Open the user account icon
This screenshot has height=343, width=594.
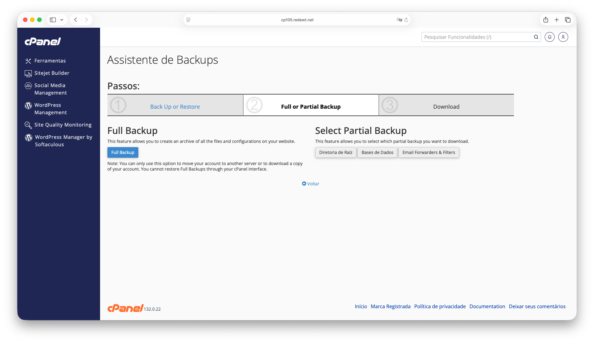click(563, 37)
